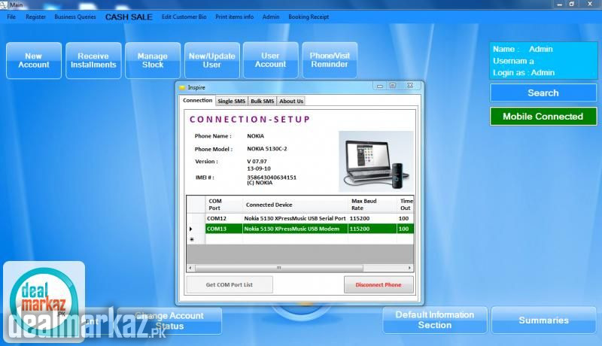602x346 pixels.
Task: Click the laptop and phone image
Action: pos(375,162)
